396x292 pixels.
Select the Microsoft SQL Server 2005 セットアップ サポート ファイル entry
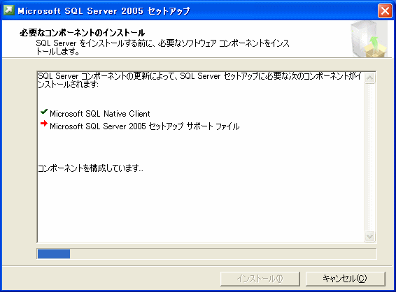pos(144,126)
